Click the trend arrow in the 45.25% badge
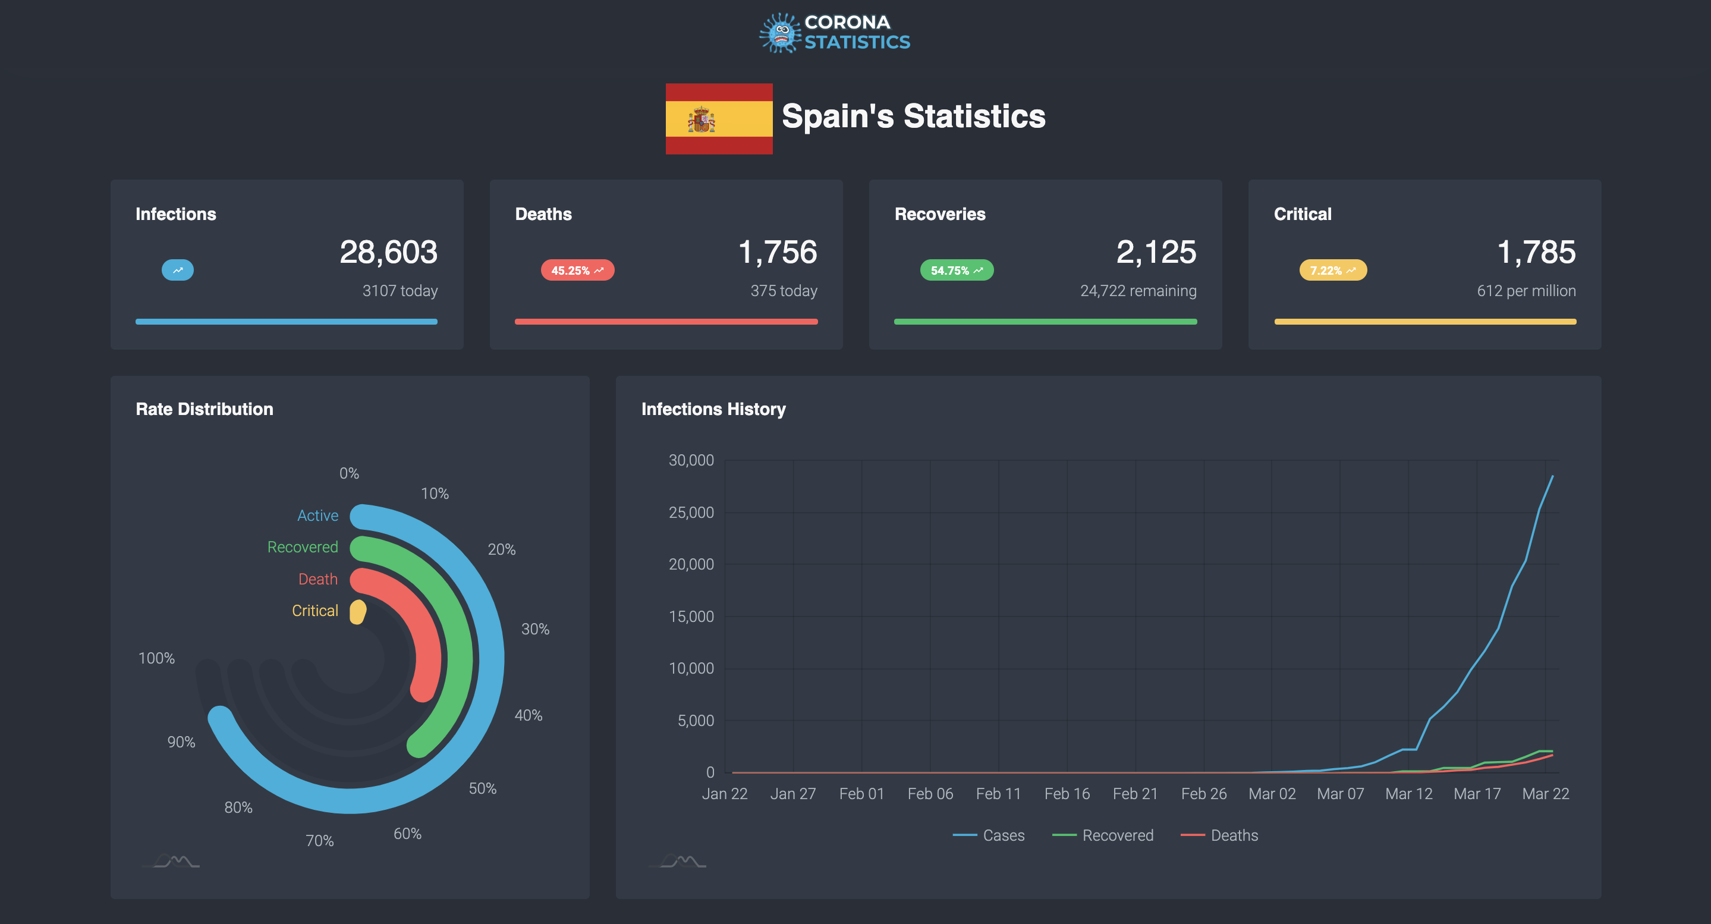 pyautogui.click(x=600, y=270)
